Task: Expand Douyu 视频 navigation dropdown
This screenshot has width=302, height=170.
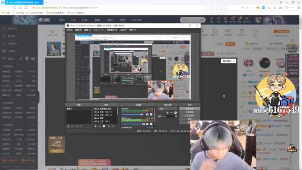Action: coord(98,20)
